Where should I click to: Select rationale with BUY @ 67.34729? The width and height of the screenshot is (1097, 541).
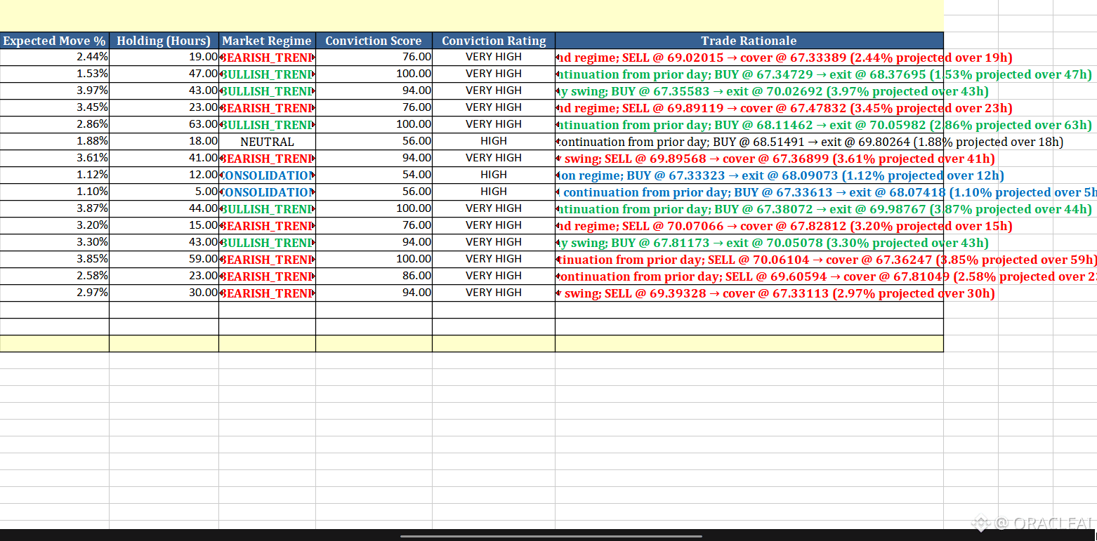(x=749, y=74)
